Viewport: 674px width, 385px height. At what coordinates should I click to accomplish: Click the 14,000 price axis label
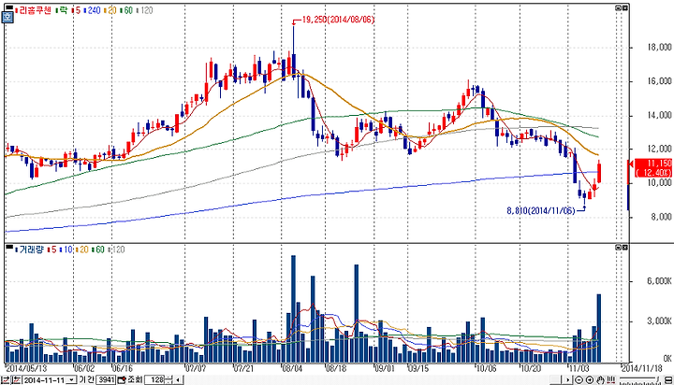coord(659,115)
